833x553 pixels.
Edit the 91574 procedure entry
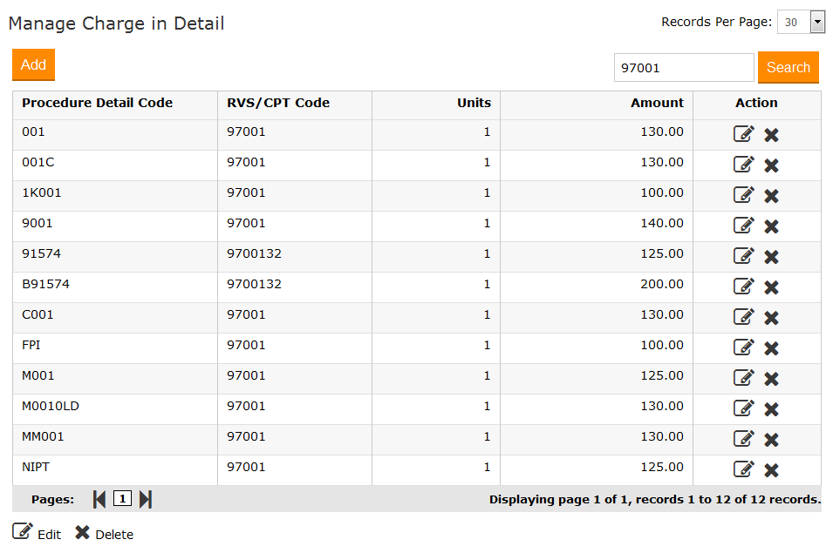click(x=743, y=256)
